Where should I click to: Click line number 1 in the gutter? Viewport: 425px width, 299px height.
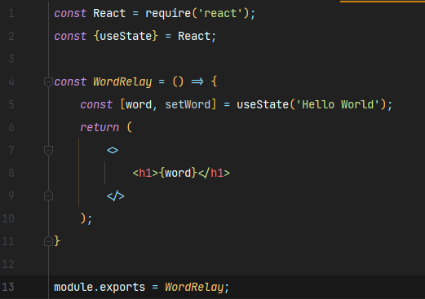point(11,13)
